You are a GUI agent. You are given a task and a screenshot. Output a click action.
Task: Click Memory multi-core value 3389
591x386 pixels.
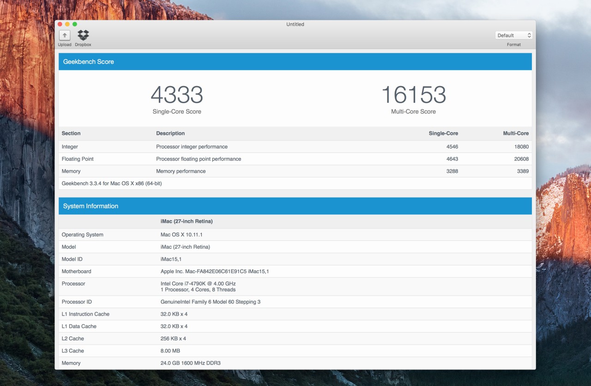(522, 171)
